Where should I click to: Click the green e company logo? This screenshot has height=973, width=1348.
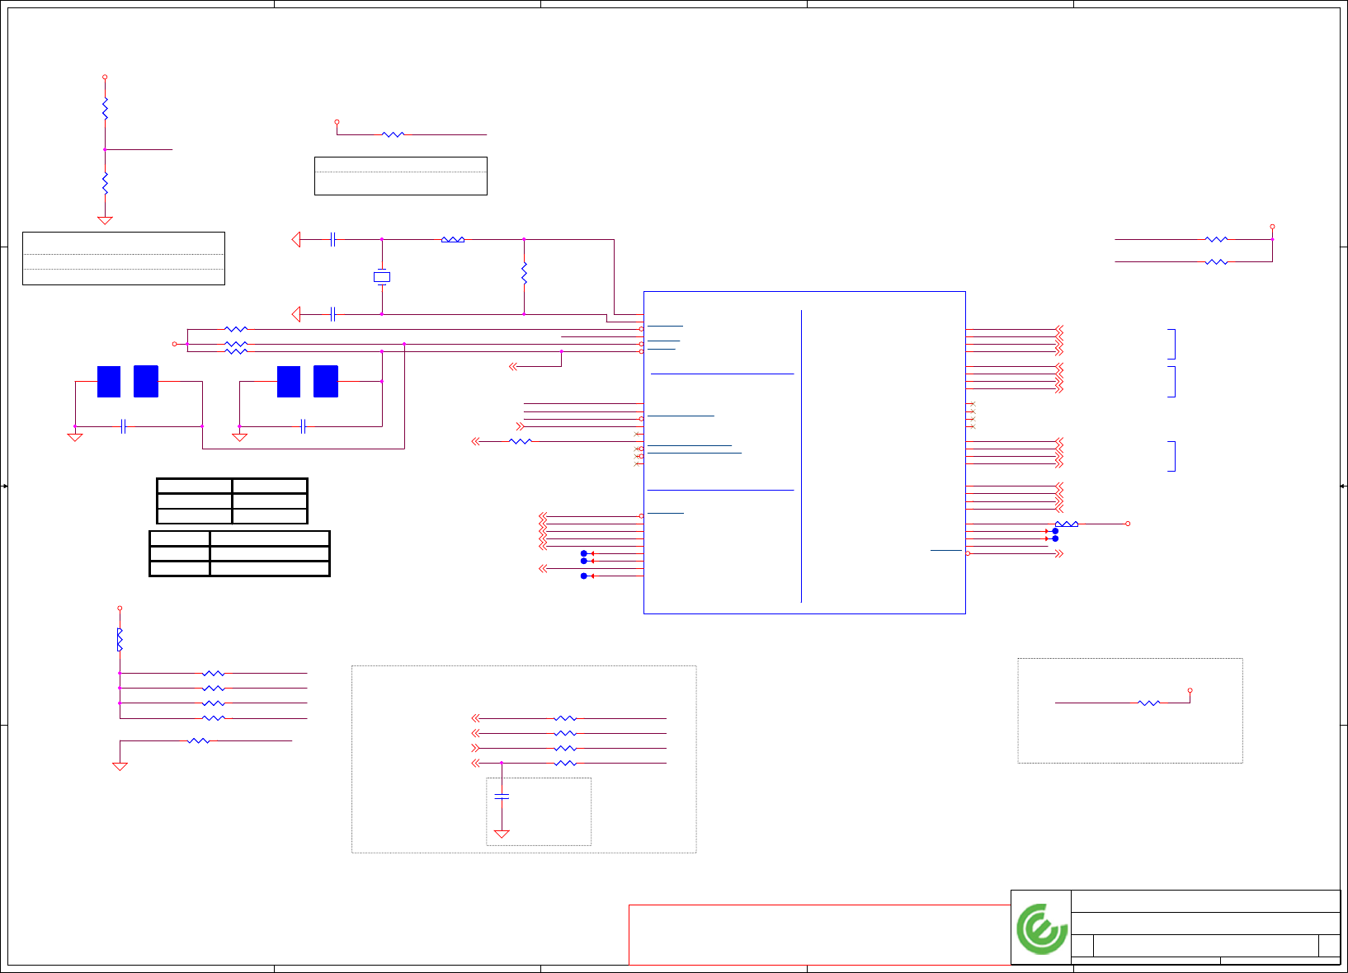(1042, 928)
